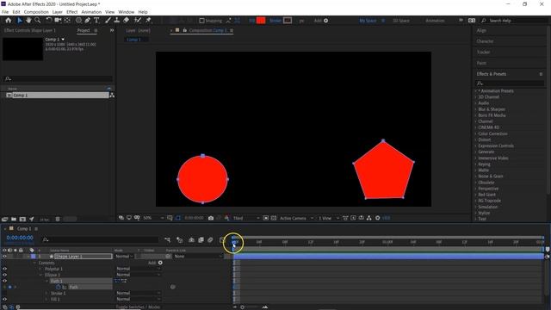
Task: Expand the Stroke 1 group
Action: [x=46, y=293]
